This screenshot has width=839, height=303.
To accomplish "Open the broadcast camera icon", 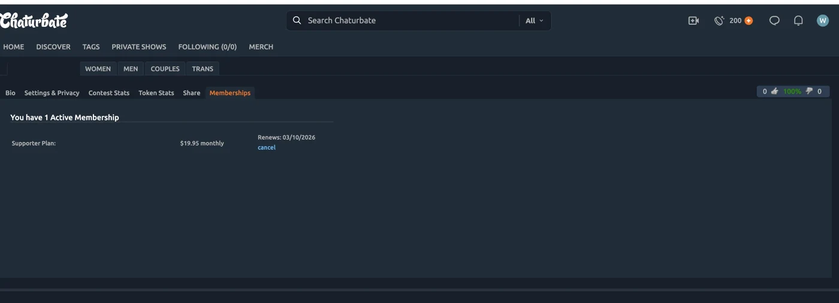I will pos(693,20).
